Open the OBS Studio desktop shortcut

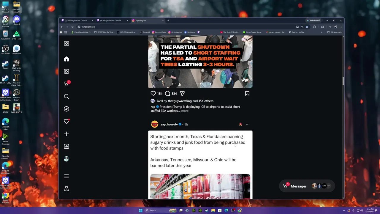pos(5,50)
